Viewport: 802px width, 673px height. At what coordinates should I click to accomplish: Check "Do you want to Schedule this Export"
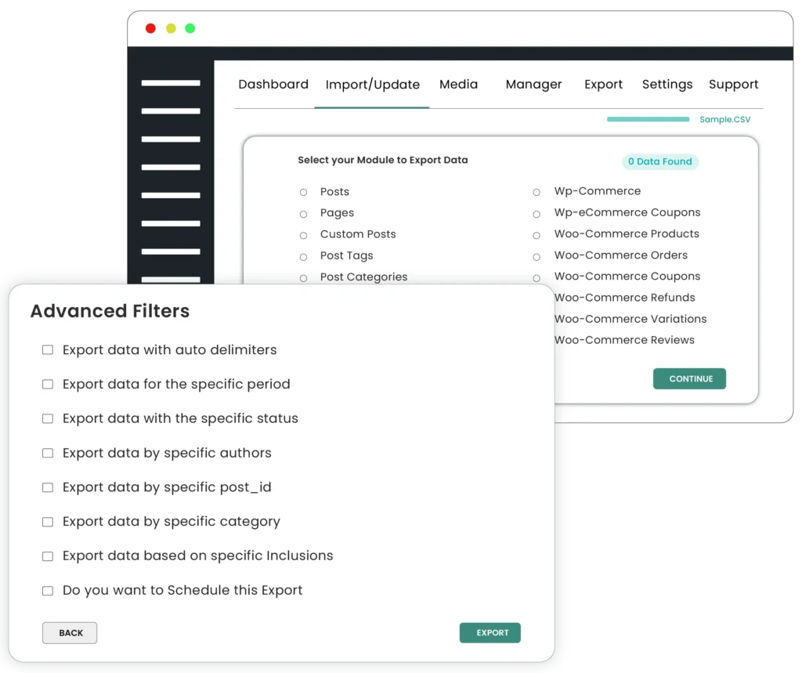(x=48, y=591)
